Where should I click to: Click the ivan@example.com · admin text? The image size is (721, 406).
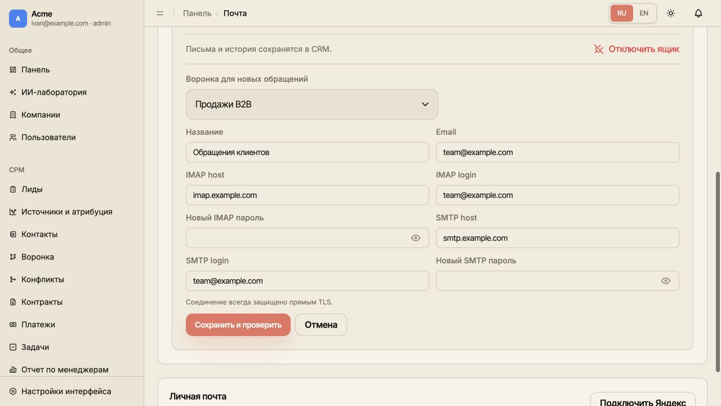pyautogui.click(x=71, y=24)
